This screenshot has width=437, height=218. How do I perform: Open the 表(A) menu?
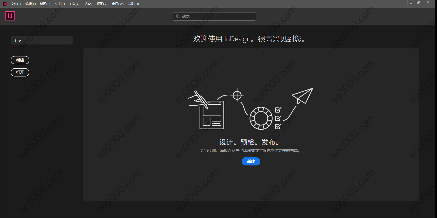pos(89,4)
